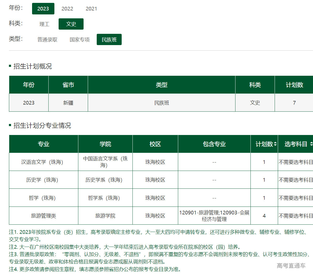The width and height of the screenshot is (313, 276).
Task: Open the 汉语言文学（珠海）major entry
Action: click(x=42, y=162)
